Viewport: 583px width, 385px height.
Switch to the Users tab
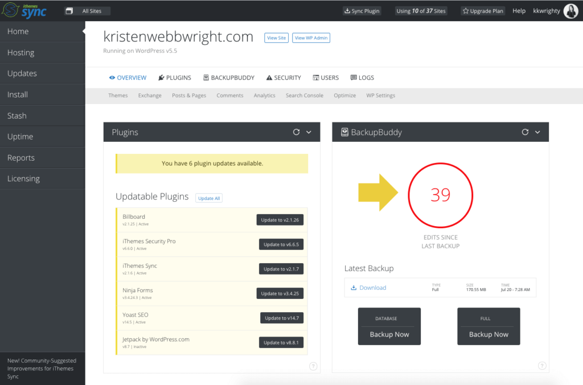coord(326,78)
